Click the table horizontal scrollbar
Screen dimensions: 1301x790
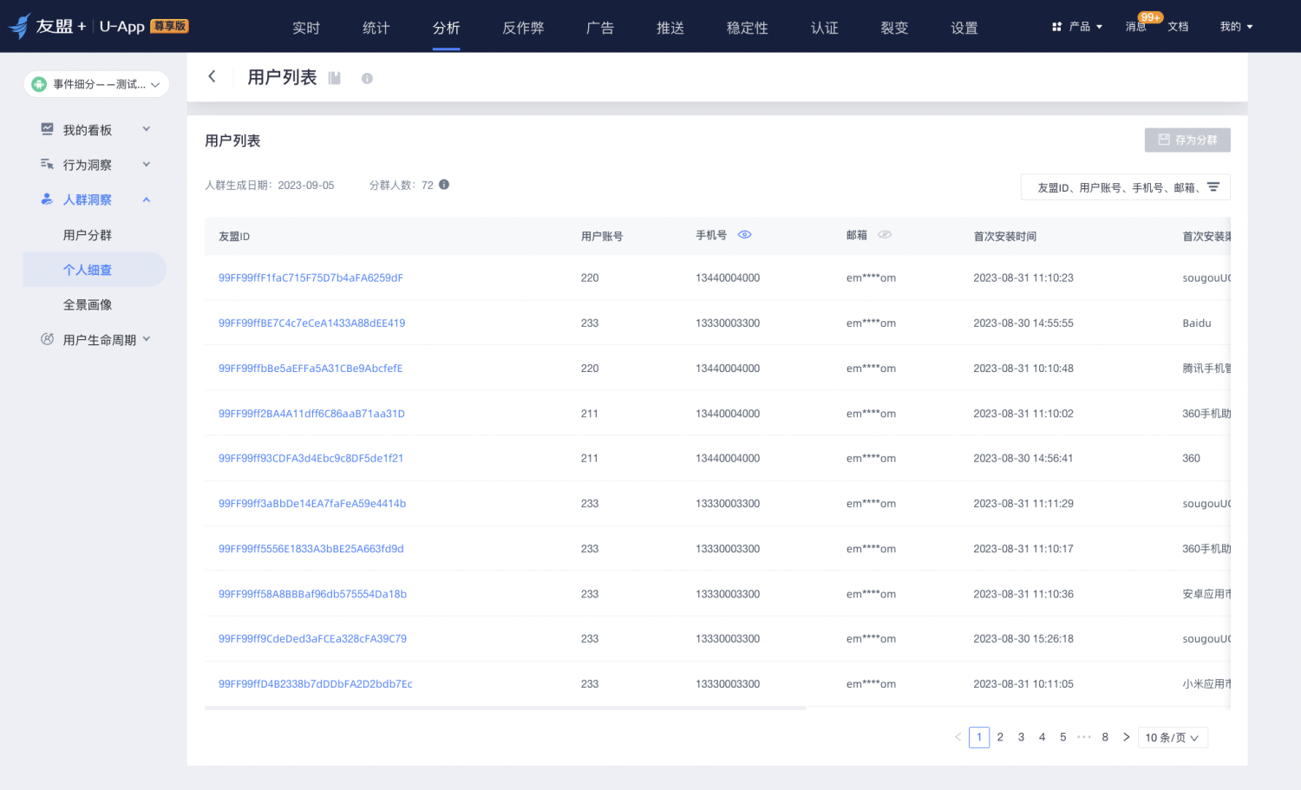(506, 708)
